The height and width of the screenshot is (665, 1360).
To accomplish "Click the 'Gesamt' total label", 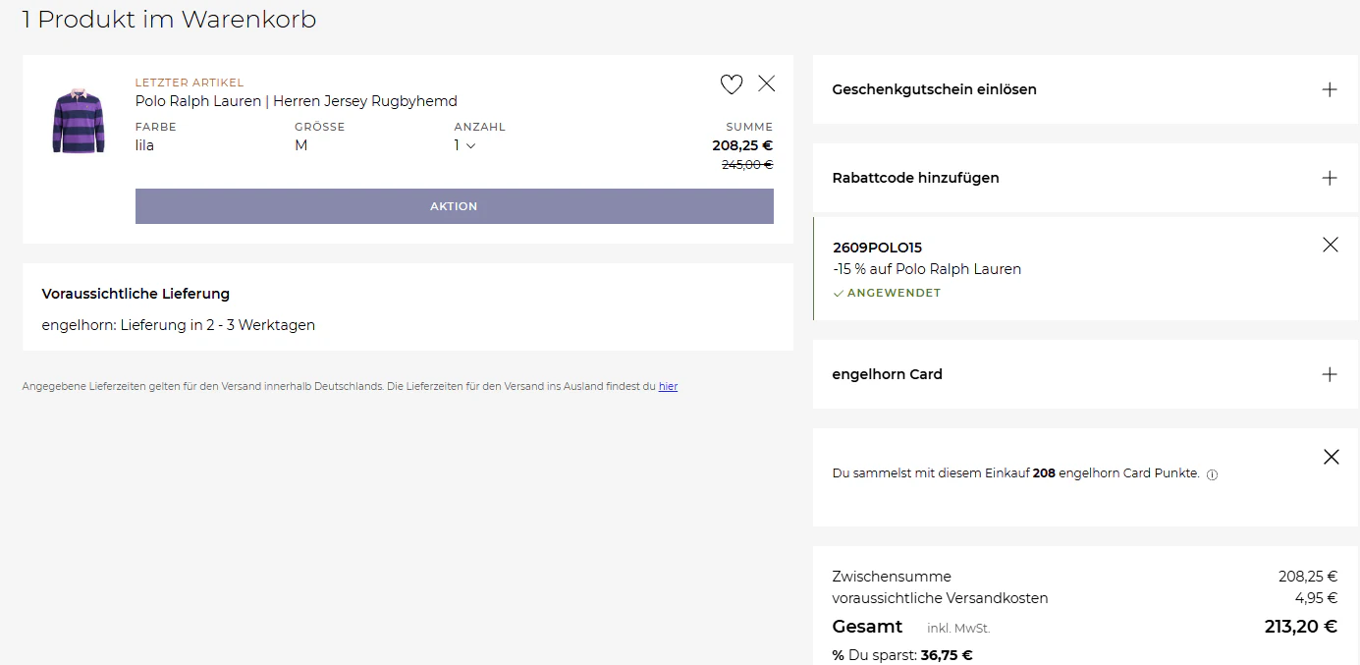I will [x=867, y=627].
